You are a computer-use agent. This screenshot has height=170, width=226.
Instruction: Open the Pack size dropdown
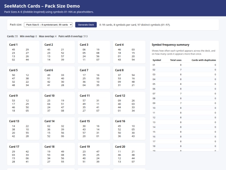(x=48, y=25)
